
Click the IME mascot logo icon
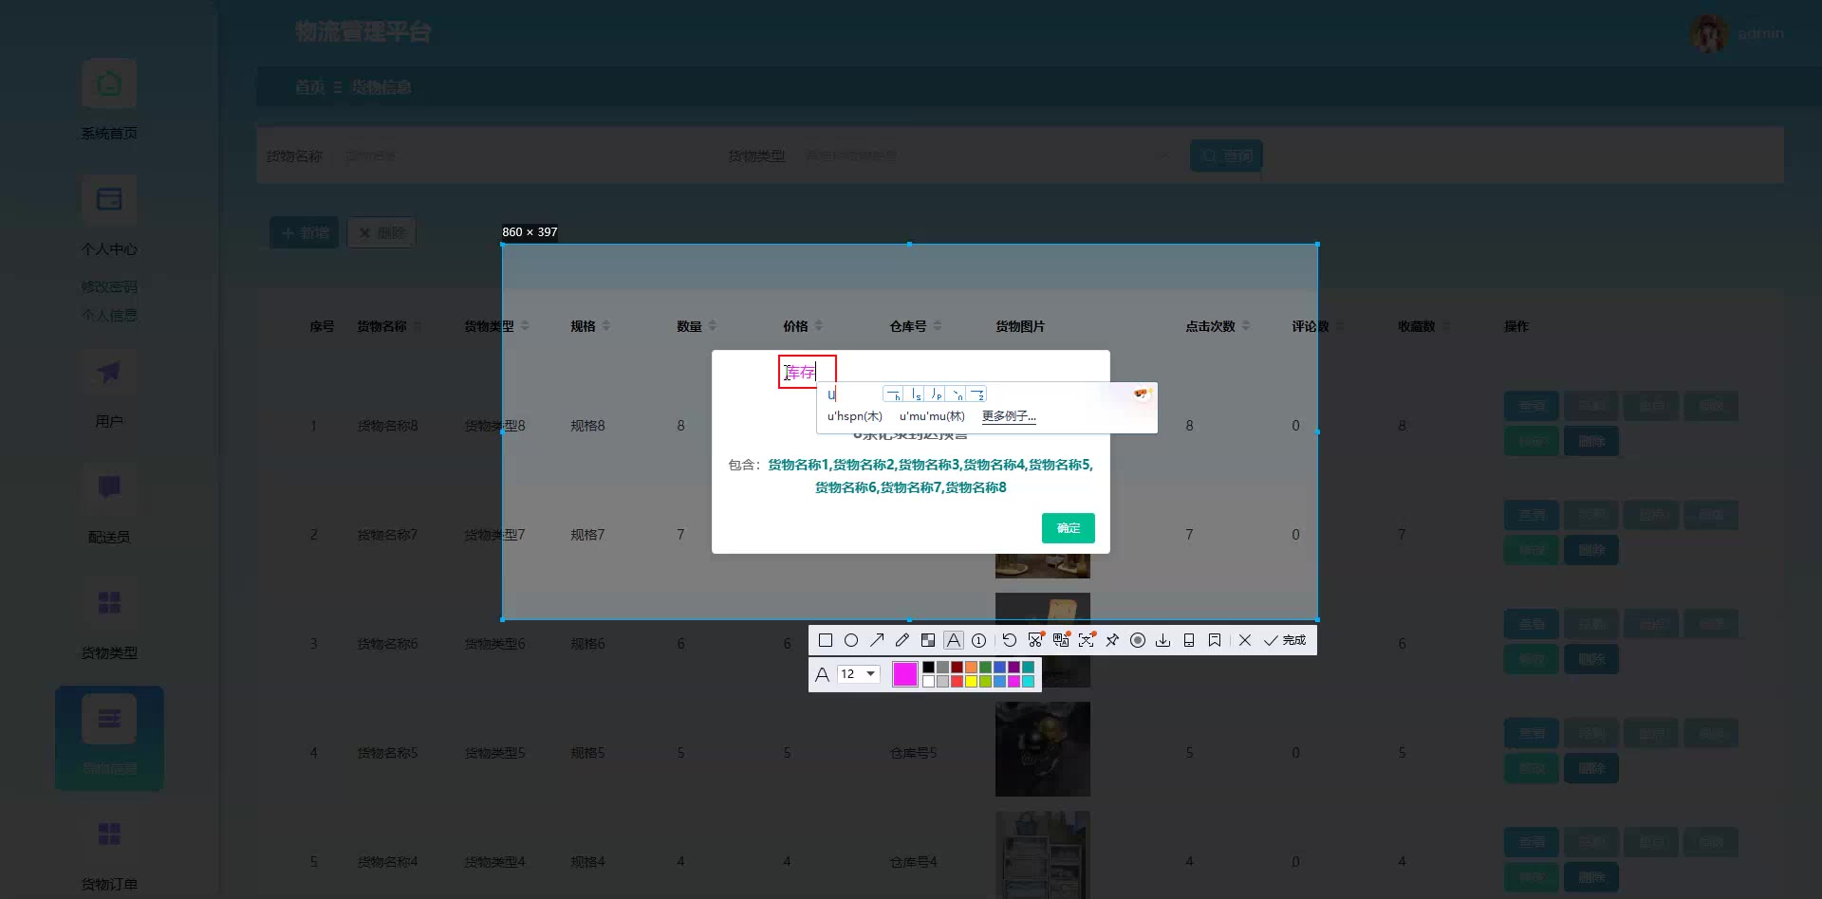coord(1142,394)
